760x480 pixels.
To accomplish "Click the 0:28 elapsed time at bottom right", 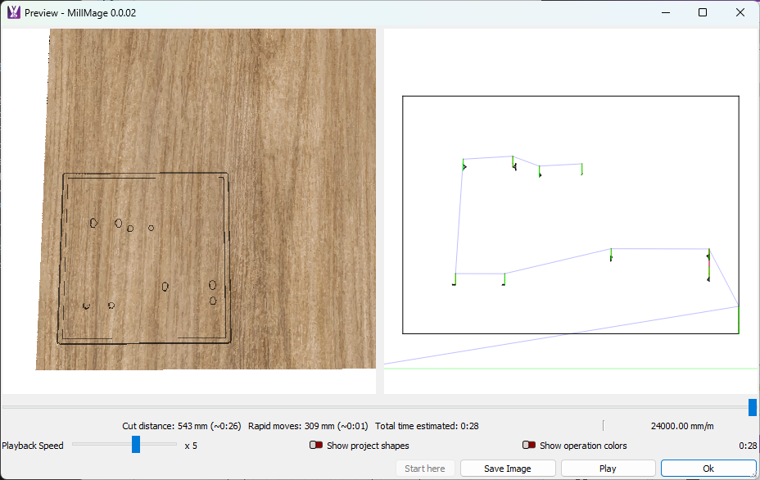I will click(x=748, y=446).
